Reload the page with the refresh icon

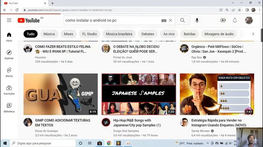[x=17, y=10]
